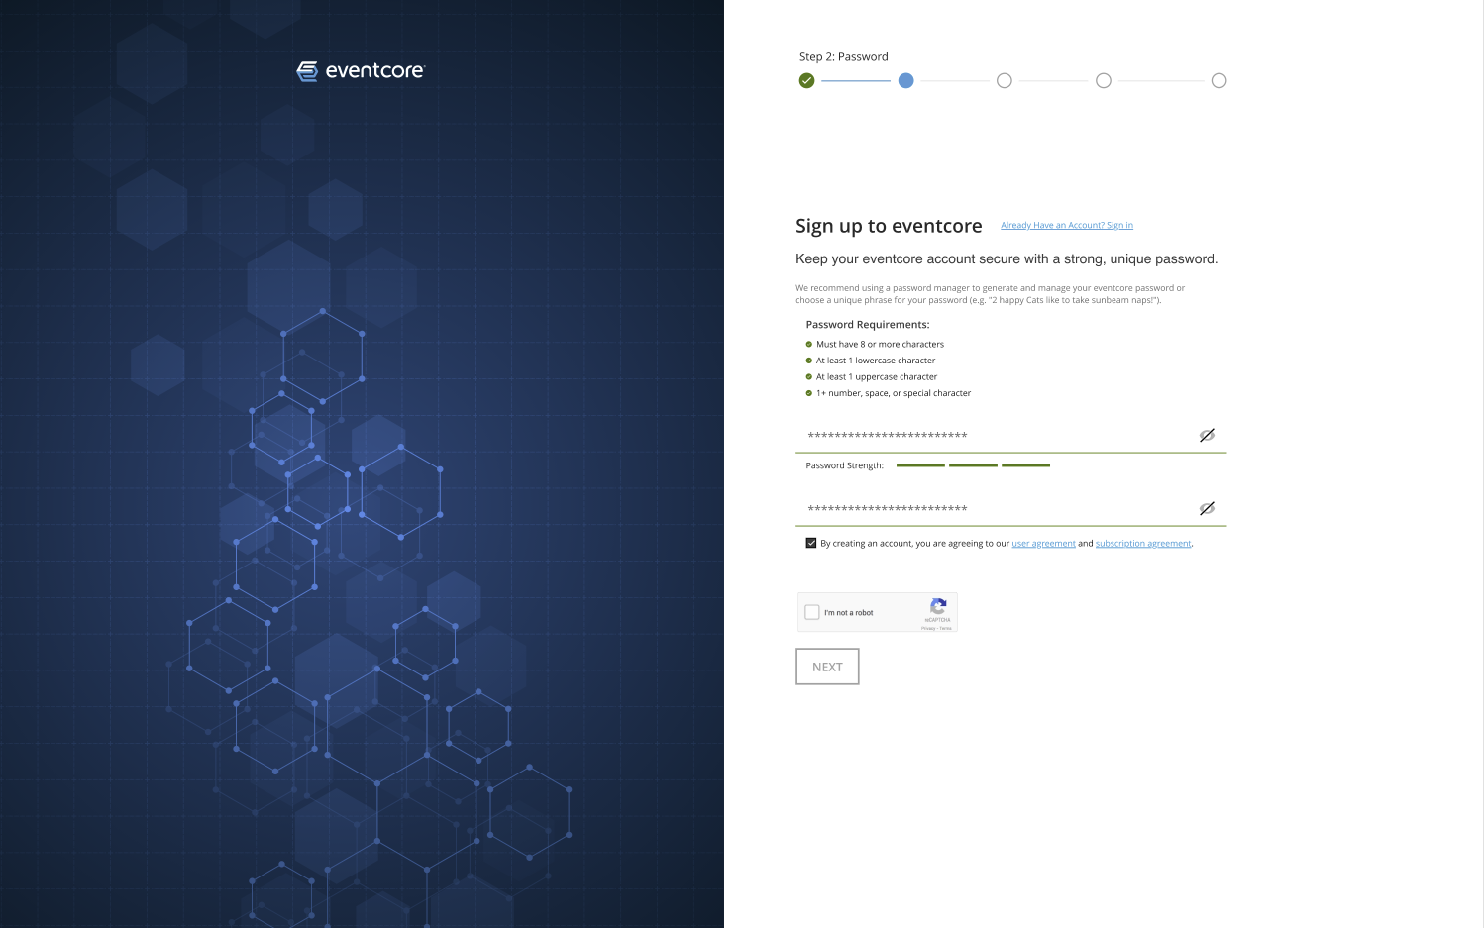1484x928 pixels.
Task: Click "Keep your eventcore account secure" sentence
Action: point(1007,259)
